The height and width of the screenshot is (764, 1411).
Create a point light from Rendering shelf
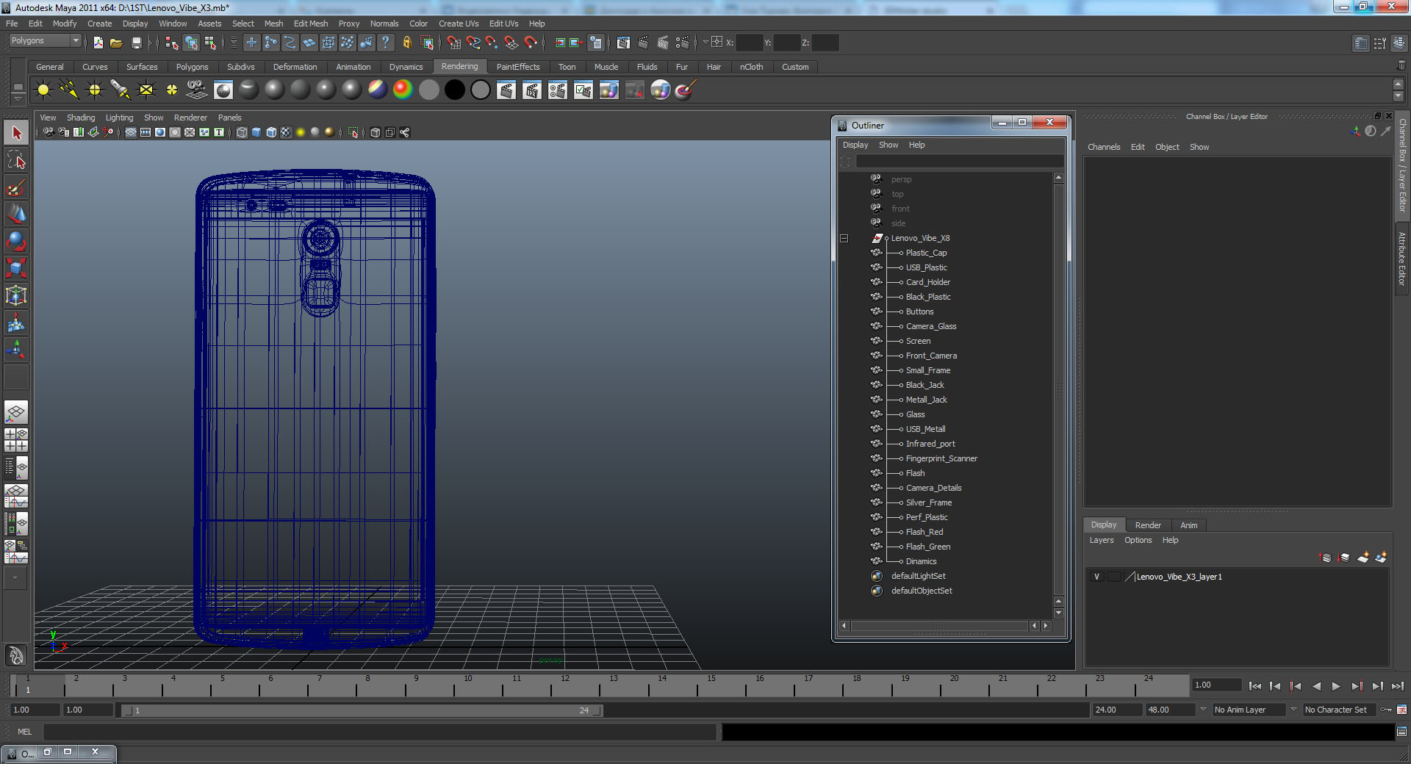[x=95, y=90]
